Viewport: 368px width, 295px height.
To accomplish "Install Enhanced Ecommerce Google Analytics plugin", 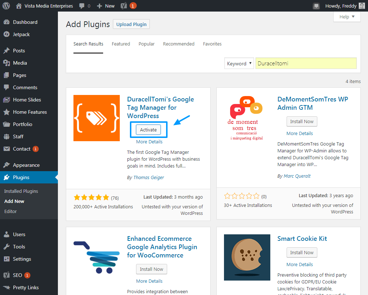I will (x=151, y=269).
